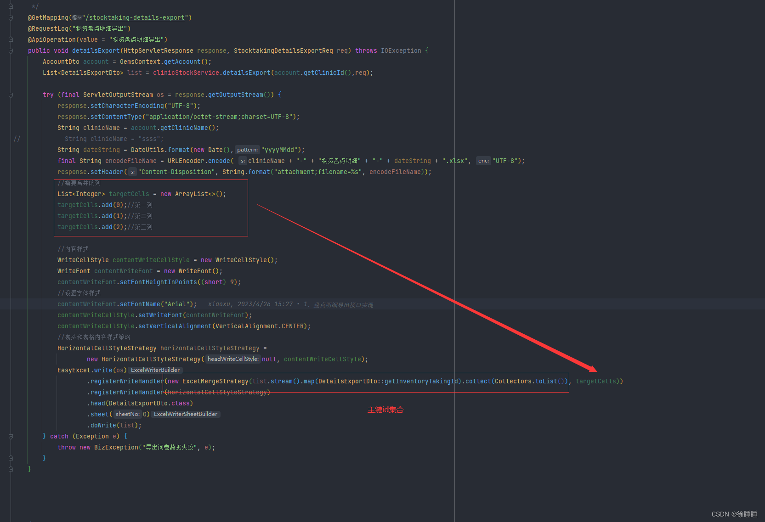Click the commented-out String clinicName = "ssss" line
The width and height of the screenshot is (765, 522).
(x=114, y=139)
